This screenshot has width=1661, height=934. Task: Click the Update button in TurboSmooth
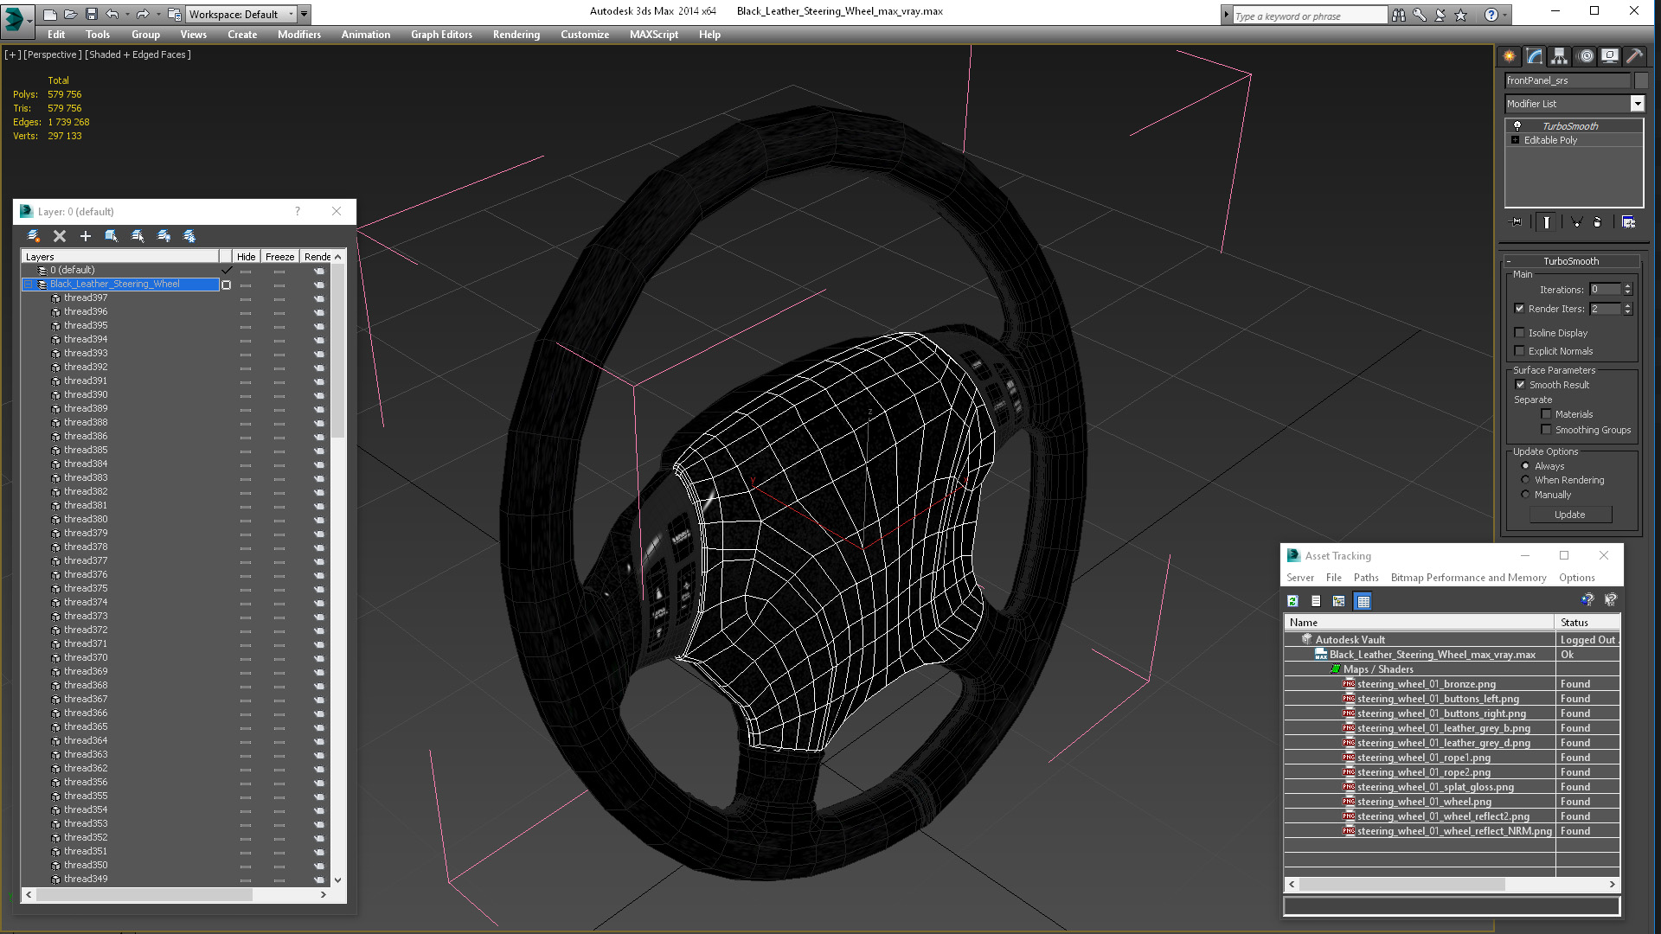pyautogui.click(x=1570, y=515)
